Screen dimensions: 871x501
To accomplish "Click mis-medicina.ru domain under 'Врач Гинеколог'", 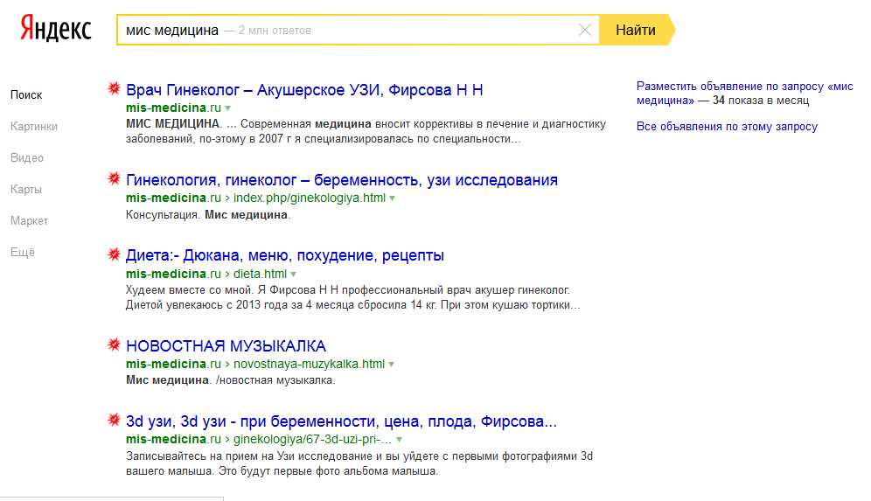I will point(173,108).
